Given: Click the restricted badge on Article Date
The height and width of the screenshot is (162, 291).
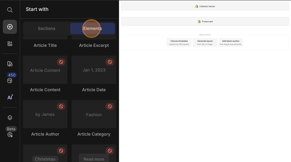Looking at the screenshot, I should coord(110,62).
